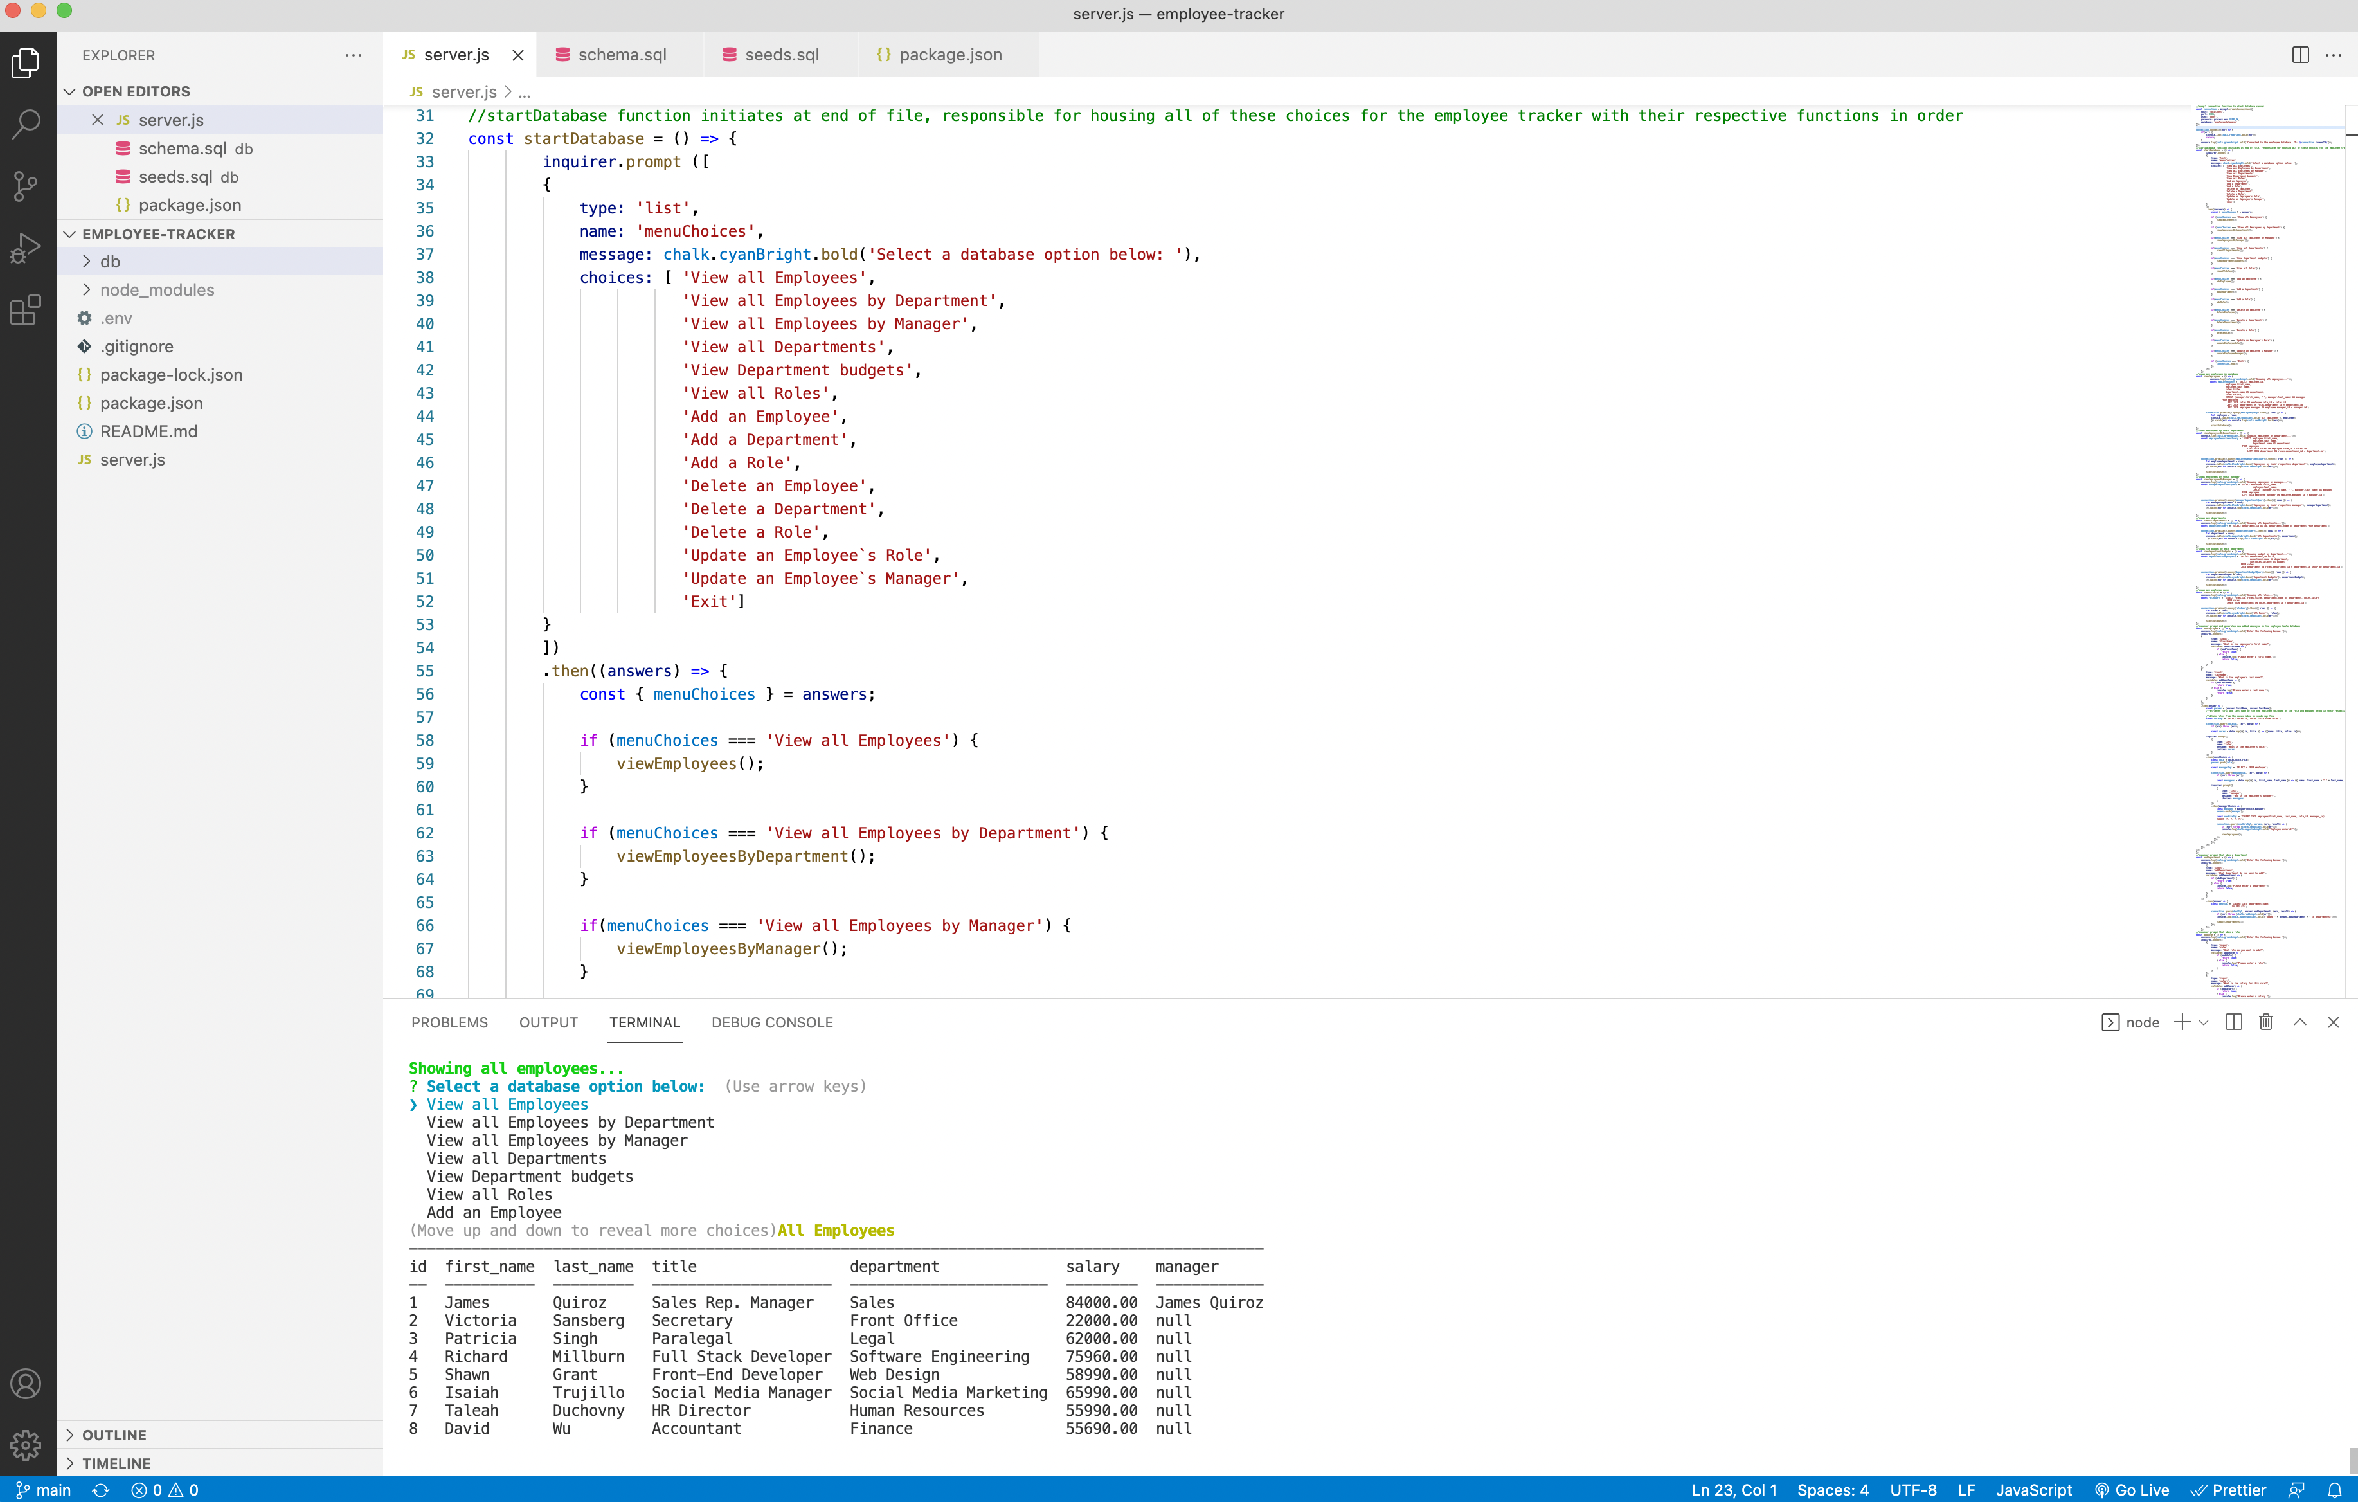
Task: Open the Manage gear icon
Action: point(26,1444)
